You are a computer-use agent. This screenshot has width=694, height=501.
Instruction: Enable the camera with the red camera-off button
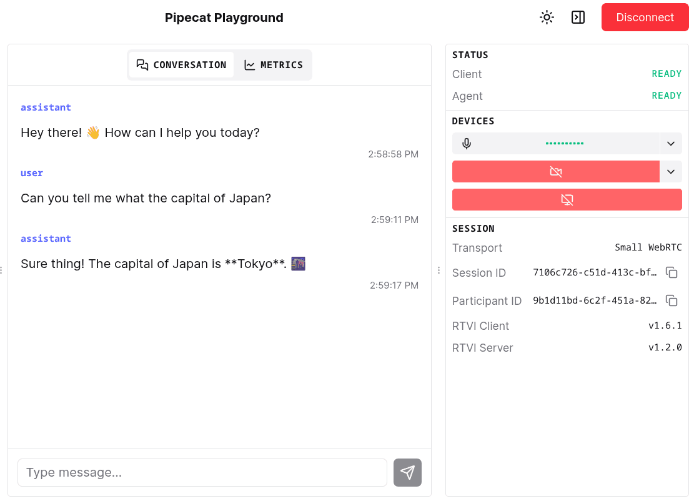[555, 172]
